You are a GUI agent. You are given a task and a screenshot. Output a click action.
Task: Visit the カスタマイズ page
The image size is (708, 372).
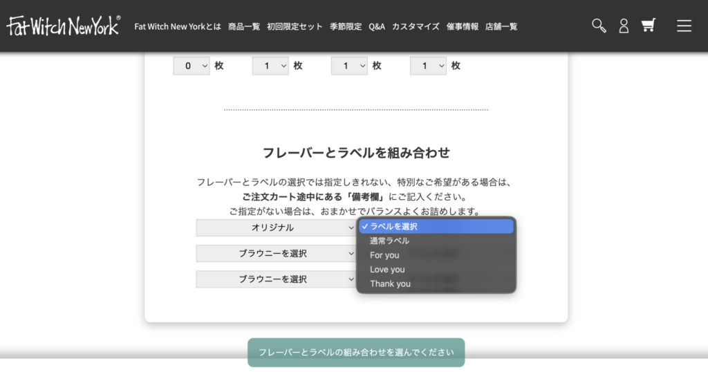pyautogui.click(x=416, y=26)
